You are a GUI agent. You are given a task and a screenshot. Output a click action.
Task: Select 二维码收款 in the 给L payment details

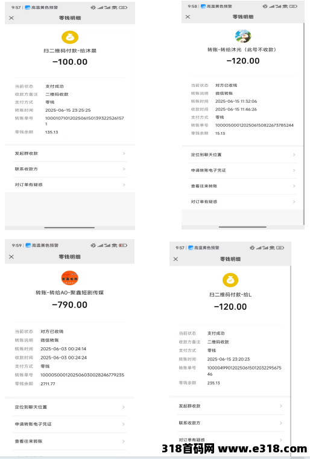click(218, 342)
